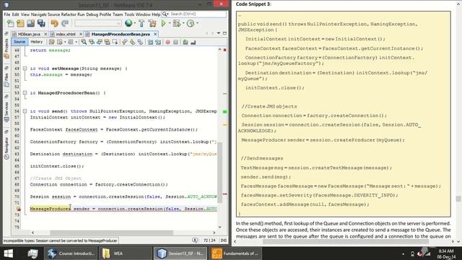
Task: Select the Source editor view button
Action: click(19, 42)
